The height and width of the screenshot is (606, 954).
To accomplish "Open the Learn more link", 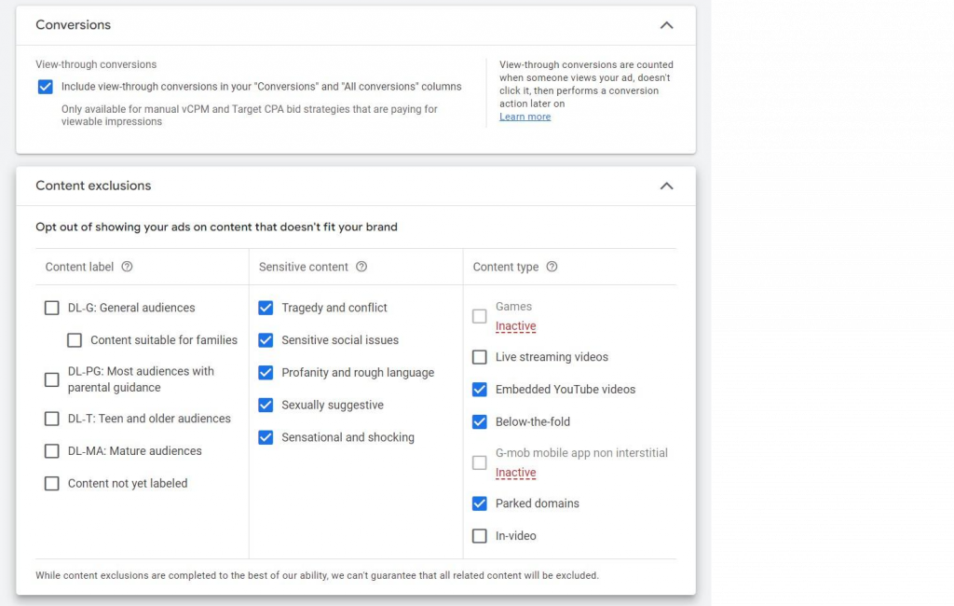I will click(525, 117).
